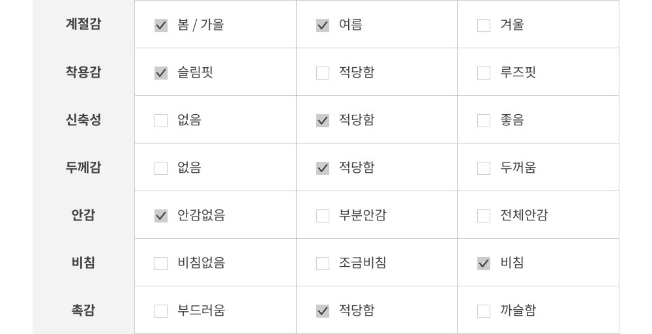Check the 부드러움 texture checkbox
The height and width of the screenshot is (334, 652).
click(x=161, y=311)
